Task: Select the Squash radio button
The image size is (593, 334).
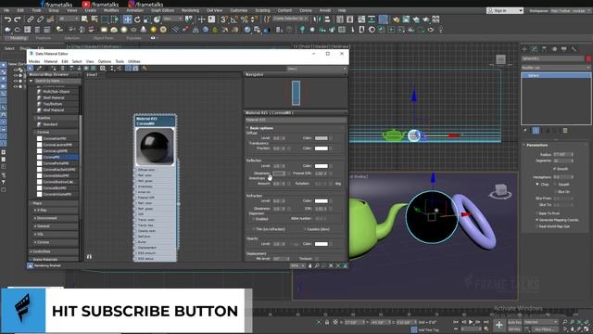Action: point(555,184)
